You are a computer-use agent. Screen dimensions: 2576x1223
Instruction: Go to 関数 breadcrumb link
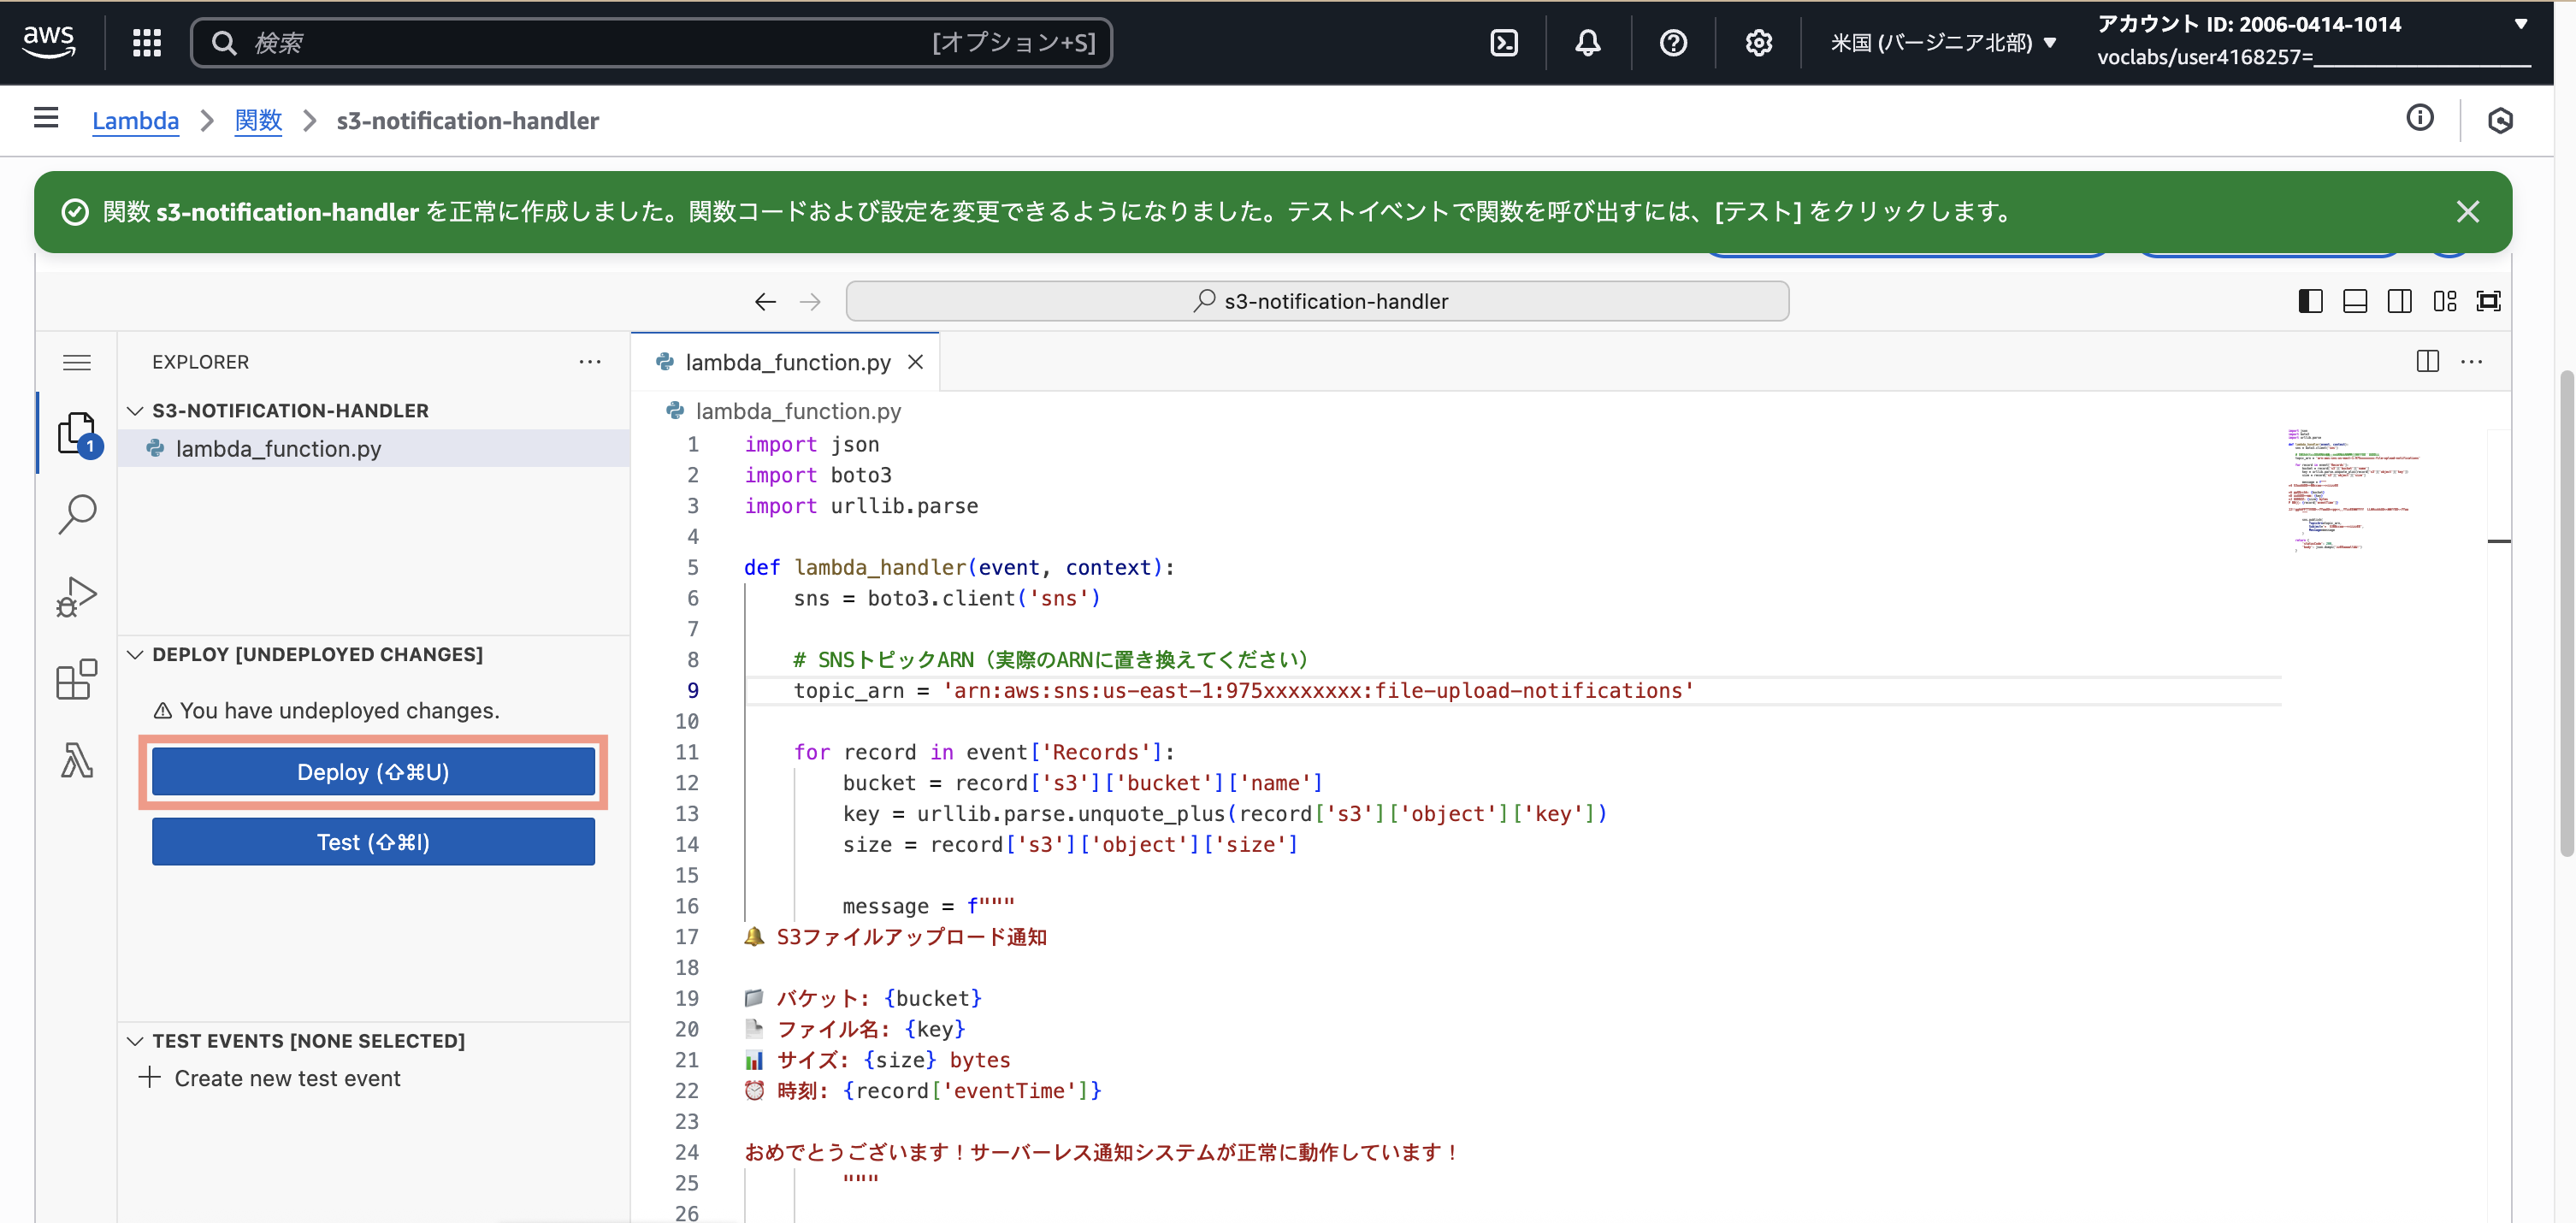(258, 120)
